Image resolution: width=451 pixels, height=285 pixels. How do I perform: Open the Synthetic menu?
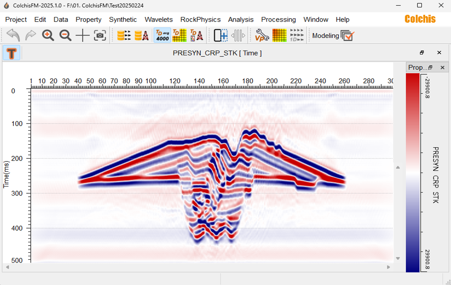(123, 19)
